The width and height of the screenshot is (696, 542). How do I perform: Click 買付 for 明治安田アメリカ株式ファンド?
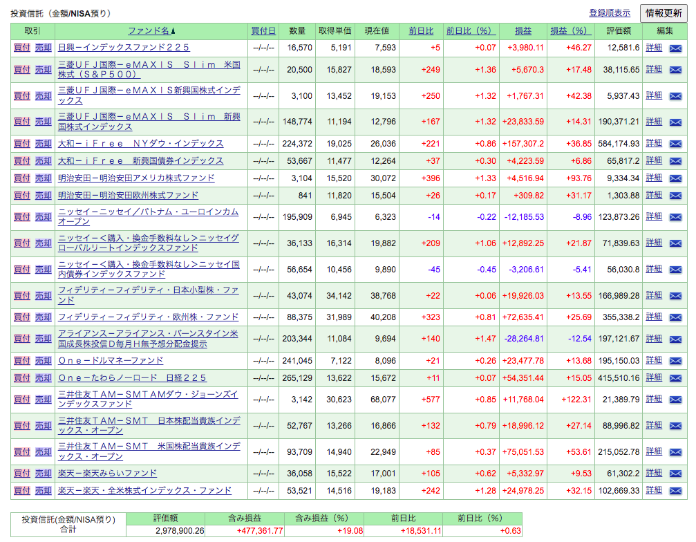[21, 178]
